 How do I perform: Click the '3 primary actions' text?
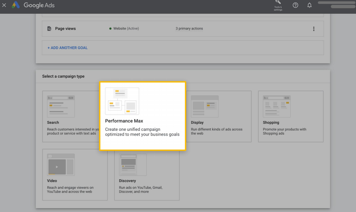point(189,28)
